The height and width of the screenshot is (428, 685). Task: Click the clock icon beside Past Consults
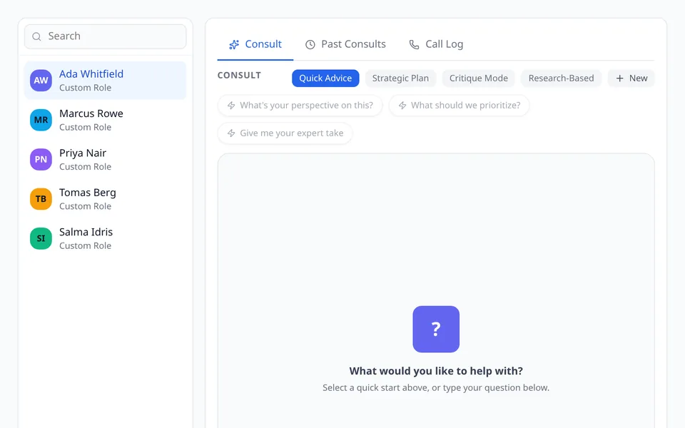click(310, 44)
